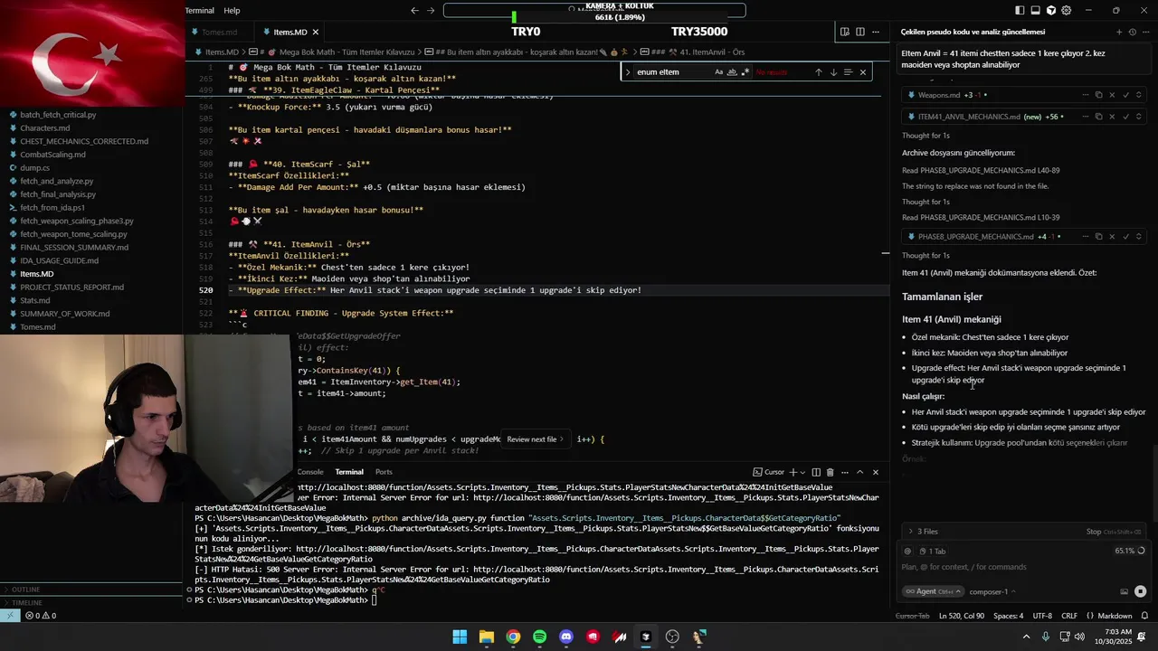Open chat panel more options ellipsis
1158x651 pixels.
1145,32
